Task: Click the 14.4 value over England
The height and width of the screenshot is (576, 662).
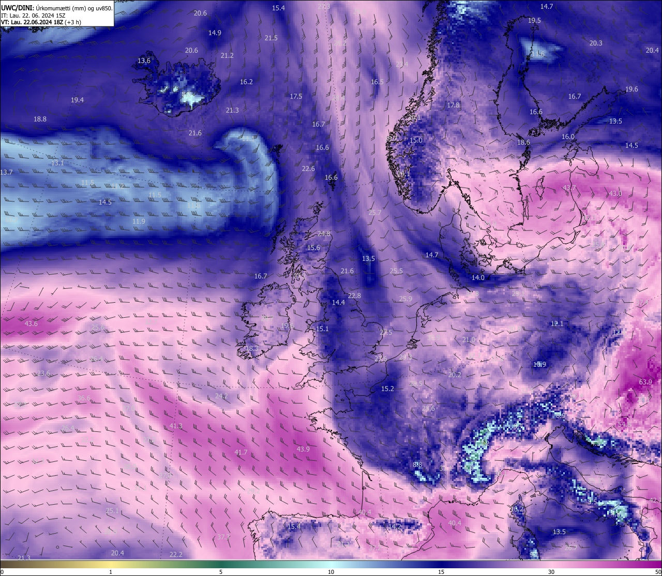Action: (338, 302)
